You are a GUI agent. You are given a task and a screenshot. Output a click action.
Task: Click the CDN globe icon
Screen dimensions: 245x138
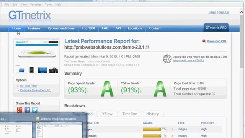(167, 59)
